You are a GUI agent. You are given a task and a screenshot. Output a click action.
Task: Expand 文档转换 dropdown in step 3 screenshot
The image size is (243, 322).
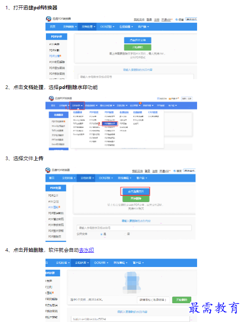69,178
